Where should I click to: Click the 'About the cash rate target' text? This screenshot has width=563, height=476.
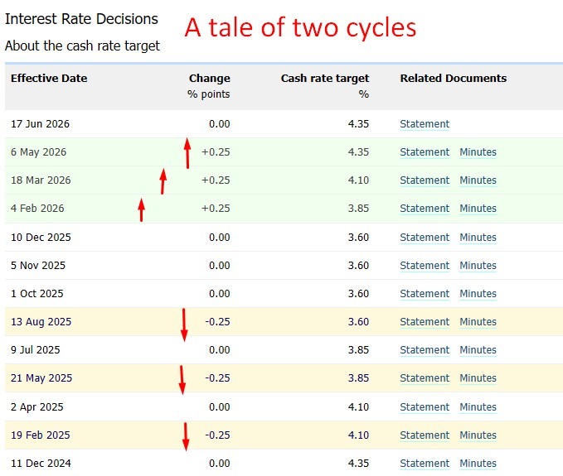(82, 46)
